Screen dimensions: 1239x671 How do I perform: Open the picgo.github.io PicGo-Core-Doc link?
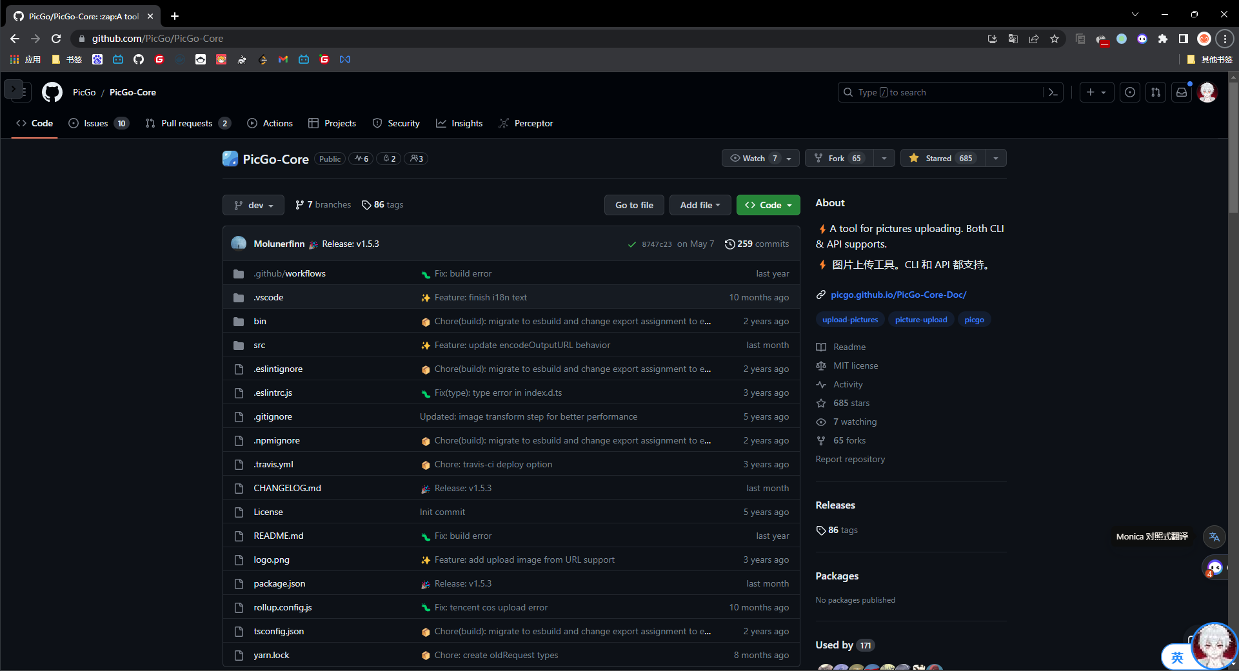coord(898,295)
